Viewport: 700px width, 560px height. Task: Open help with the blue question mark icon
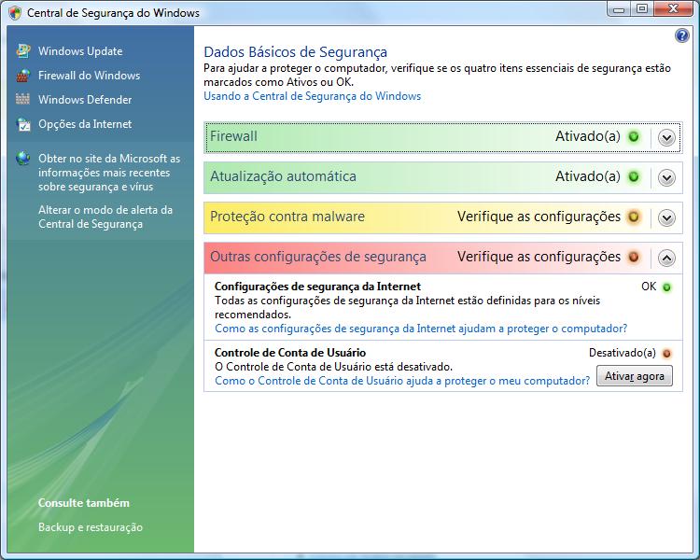pos(681,36)
